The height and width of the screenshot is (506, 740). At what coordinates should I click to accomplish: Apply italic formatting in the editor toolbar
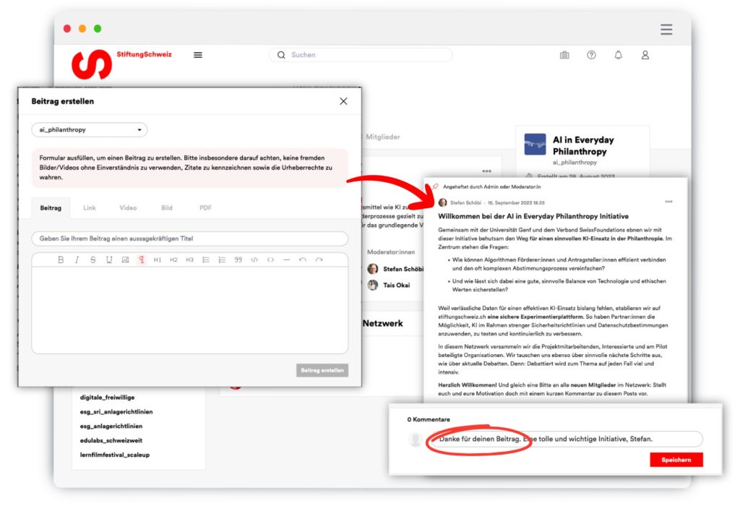coord(77,260)
